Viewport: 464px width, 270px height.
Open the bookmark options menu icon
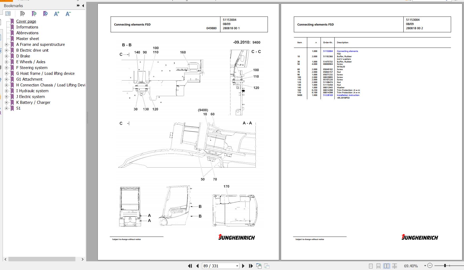click(x=8, y=13)
